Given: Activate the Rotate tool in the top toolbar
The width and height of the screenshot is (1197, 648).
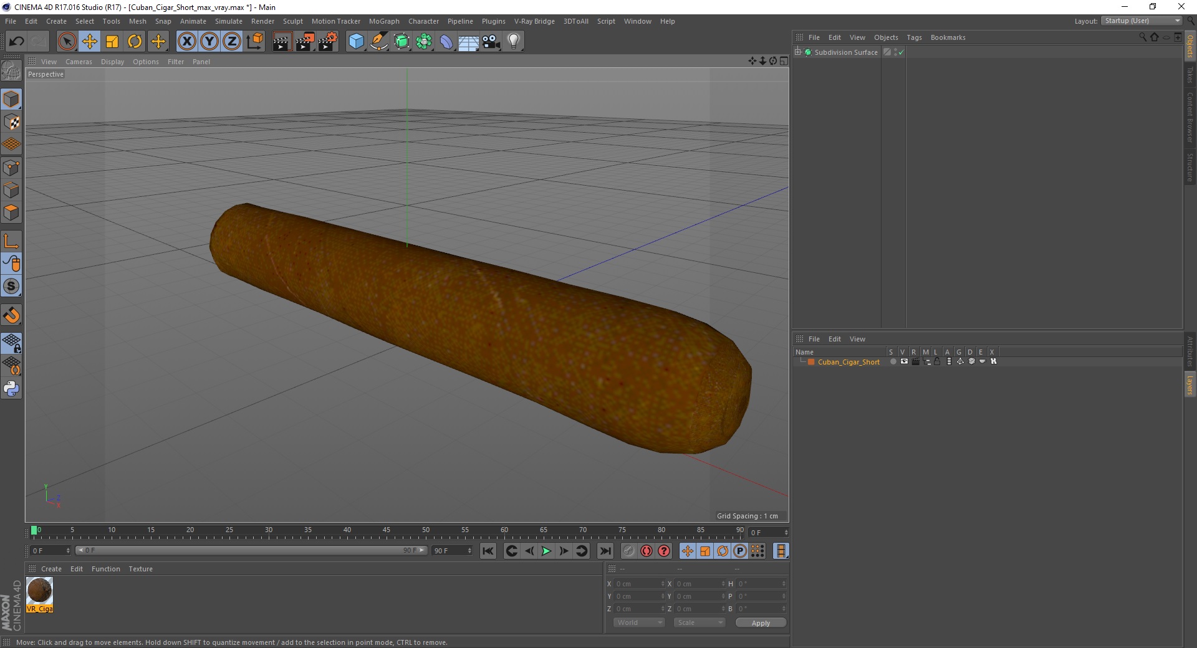Looking at the screenshot, I should click(135, 42).
